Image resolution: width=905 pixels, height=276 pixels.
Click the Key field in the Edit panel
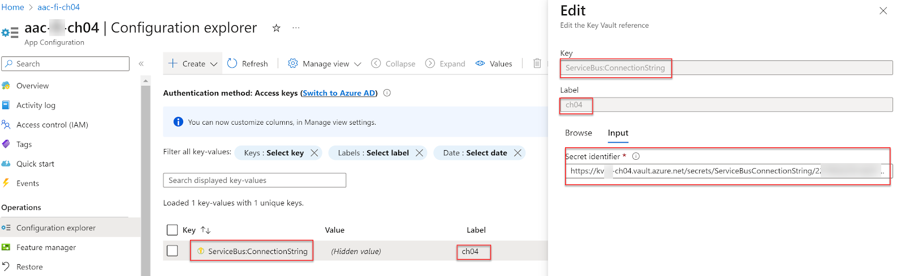[x=726, y=68]
